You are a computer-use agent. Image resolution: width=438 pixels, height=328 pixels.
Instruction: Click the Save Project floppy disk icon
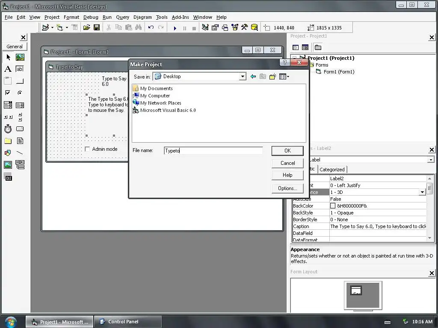pyautogui.click(x=97, y=27)
